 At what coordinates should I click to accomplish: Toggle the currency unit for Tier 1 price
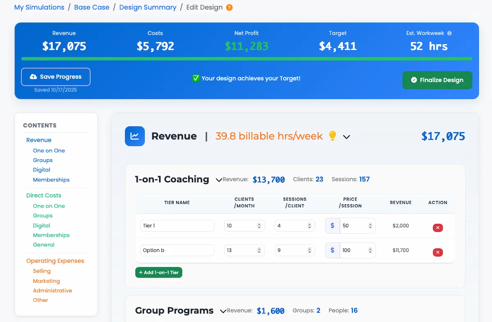click(x=332, y=226)
